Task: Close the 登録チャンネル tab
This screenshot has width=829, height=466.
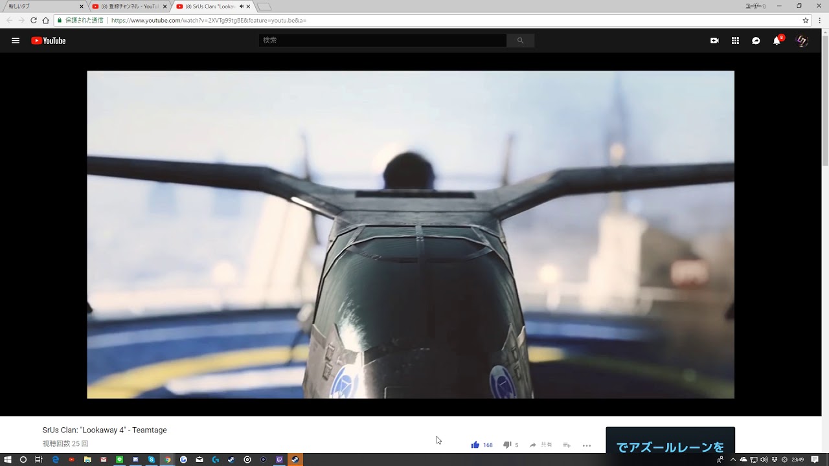Action: pyautogui.click(x=165, y=6)
